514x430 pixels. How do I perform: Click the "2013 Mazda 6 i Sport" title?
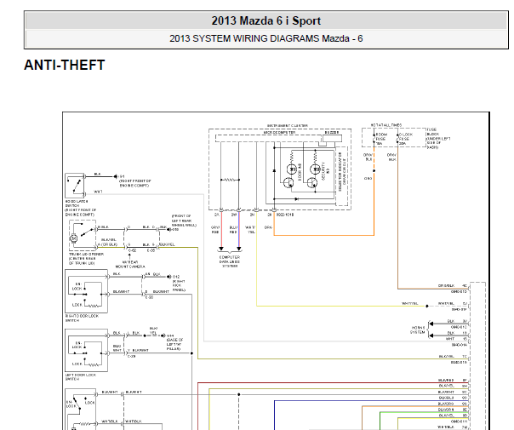point(266,20)
